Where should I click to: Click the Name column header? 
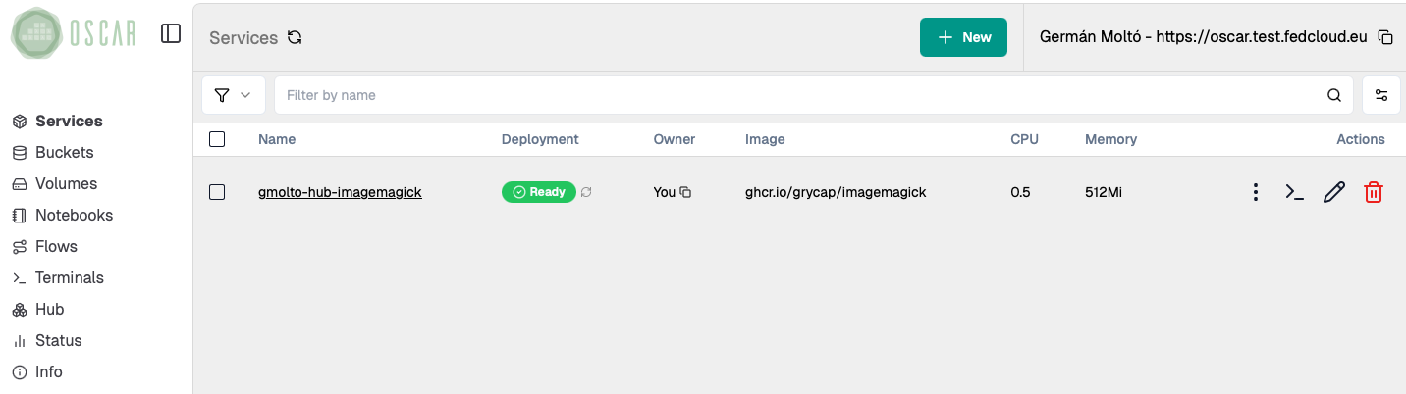tap(277, 139)
